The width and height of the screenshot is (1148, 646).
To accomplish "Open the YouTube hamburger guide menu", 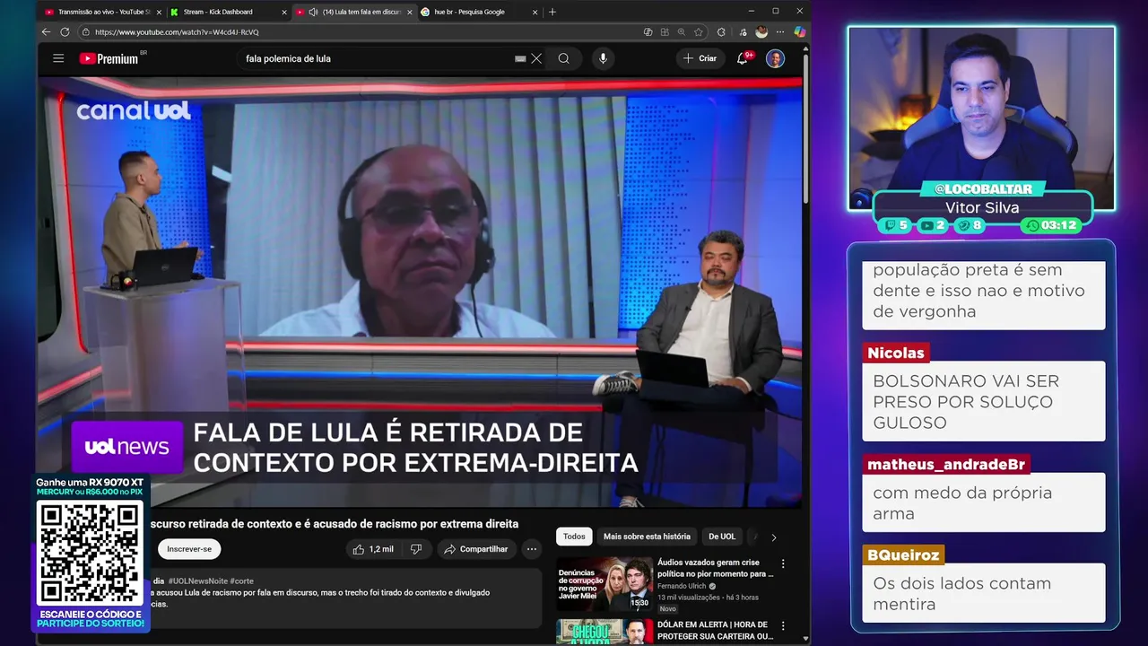I will [x=58, y=58].
